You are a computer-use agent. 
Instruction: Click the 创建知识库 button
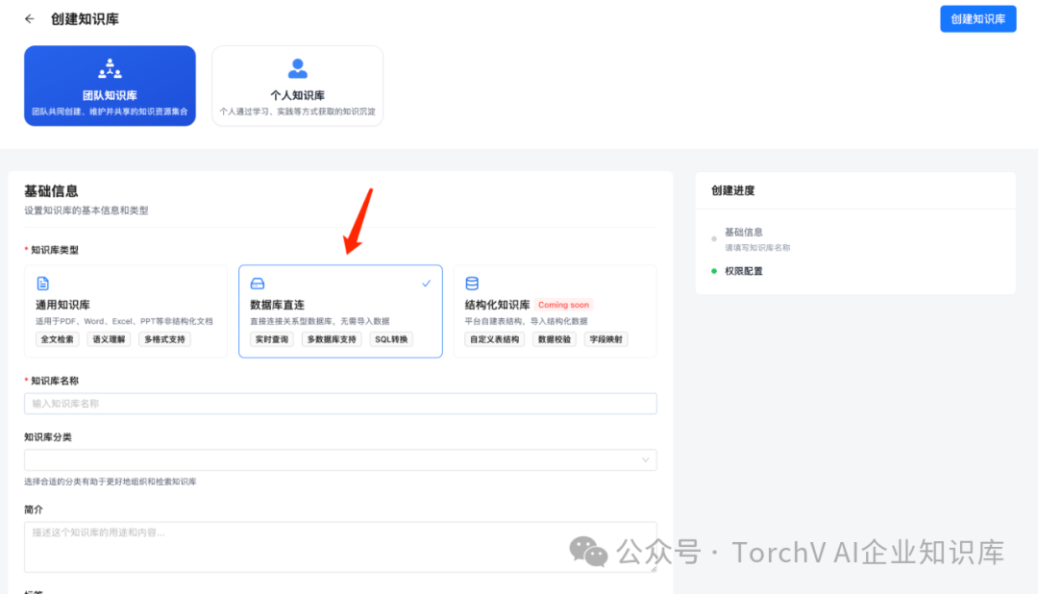[x=977, y=19]
